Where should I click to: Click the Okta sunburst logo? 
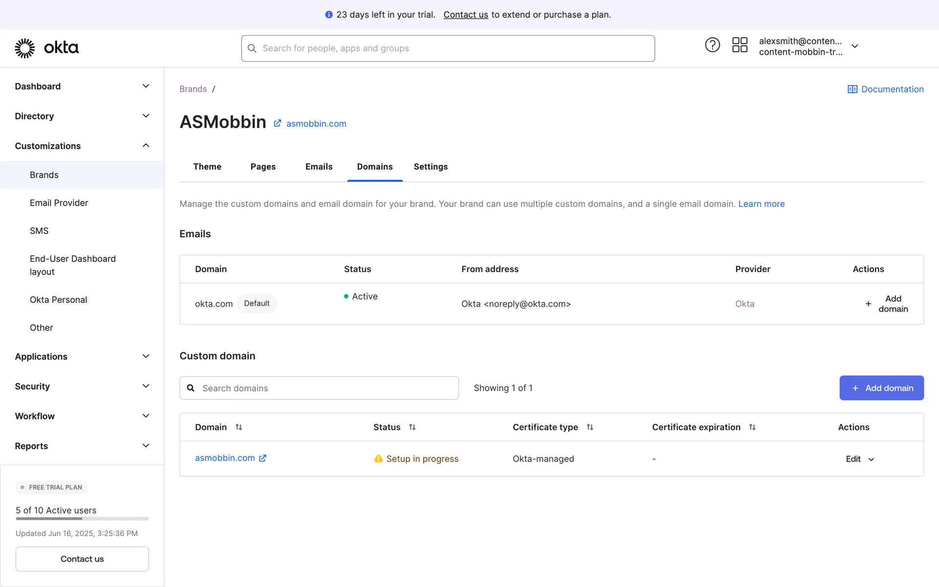[x=24, y=48]
